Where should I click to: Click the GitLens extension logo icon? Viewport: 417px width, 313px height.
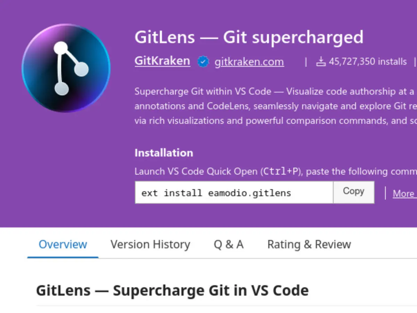(66, 68)
